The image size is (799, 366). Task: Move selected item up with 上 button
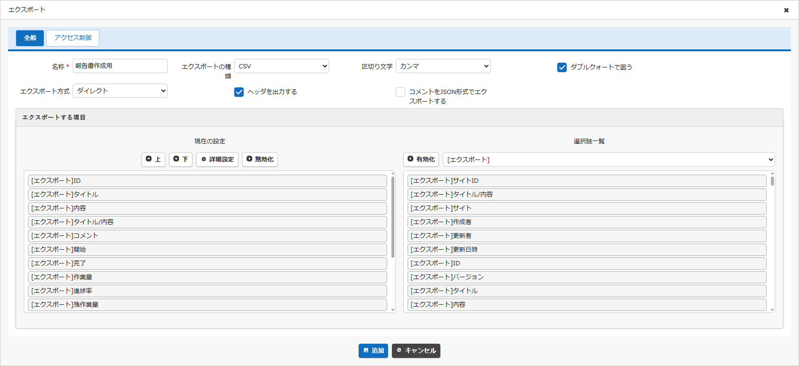pyautogui.click(x=153, y=160)
